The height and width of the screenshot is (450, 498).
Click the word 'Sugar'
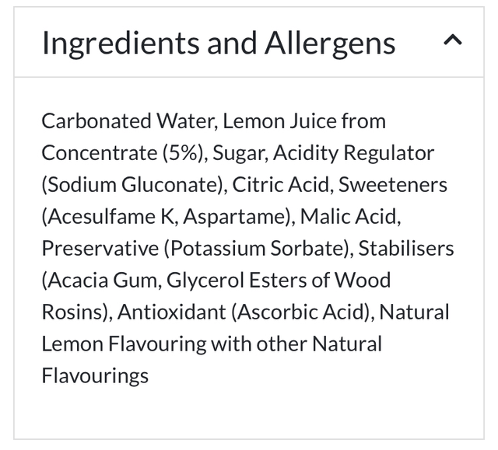(x=238, y=153)
